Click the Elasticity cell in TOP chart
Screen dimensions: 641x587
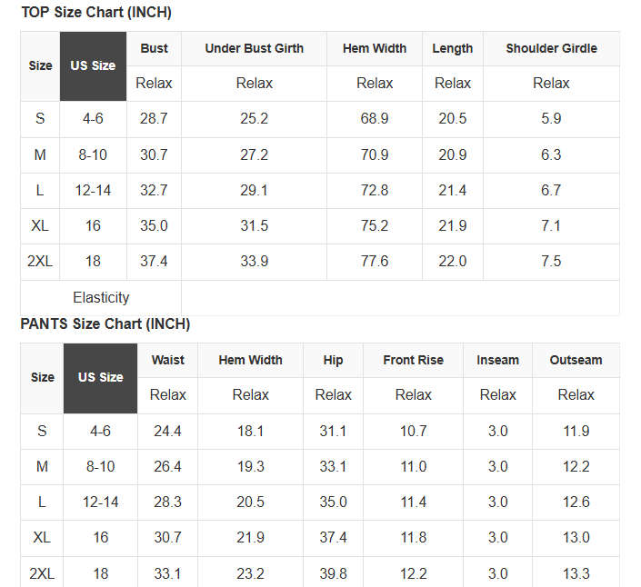tap(101, 297)
